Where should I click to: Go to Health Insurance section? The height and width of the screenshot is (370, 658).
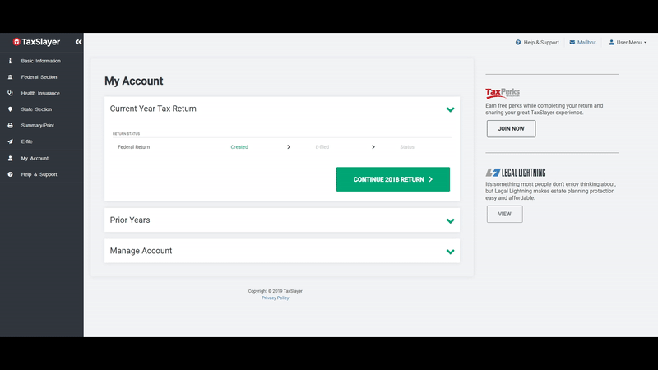(40, 93)
